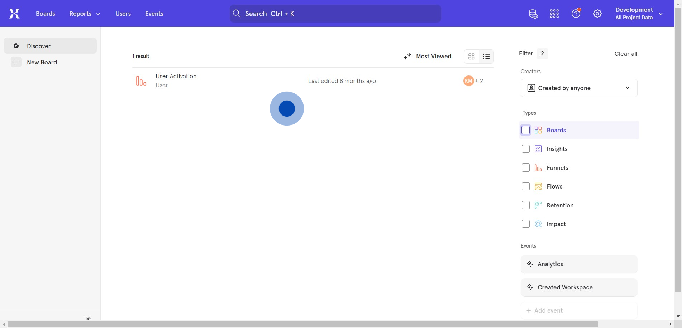Image resolution: width=682 pixels, height=328 pixels.
Task: Open the Events menu item
Action: click(x=154, y=14)
